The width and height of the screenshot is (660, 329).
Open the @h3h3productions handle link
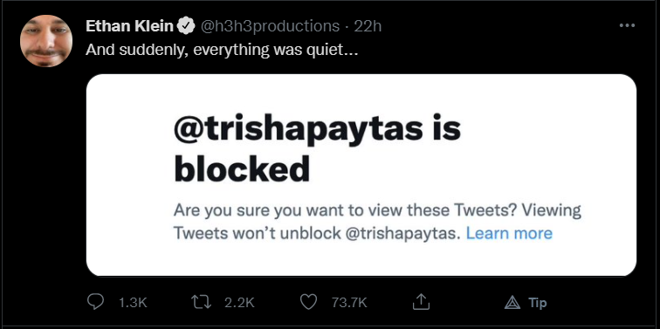tap(270, 26)
